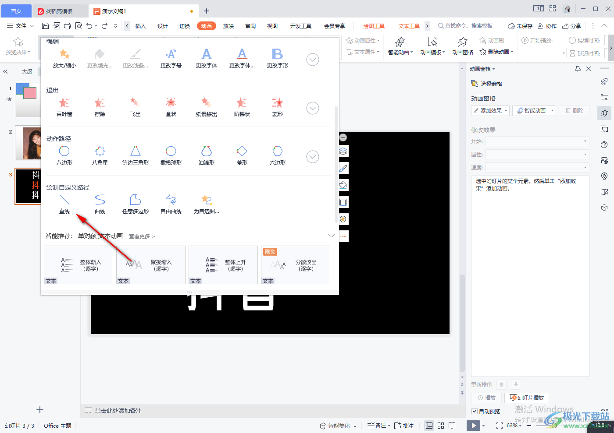Click the animation gallery vertical scrollbar
The image size is (614, 433).
tap(336, 164)
